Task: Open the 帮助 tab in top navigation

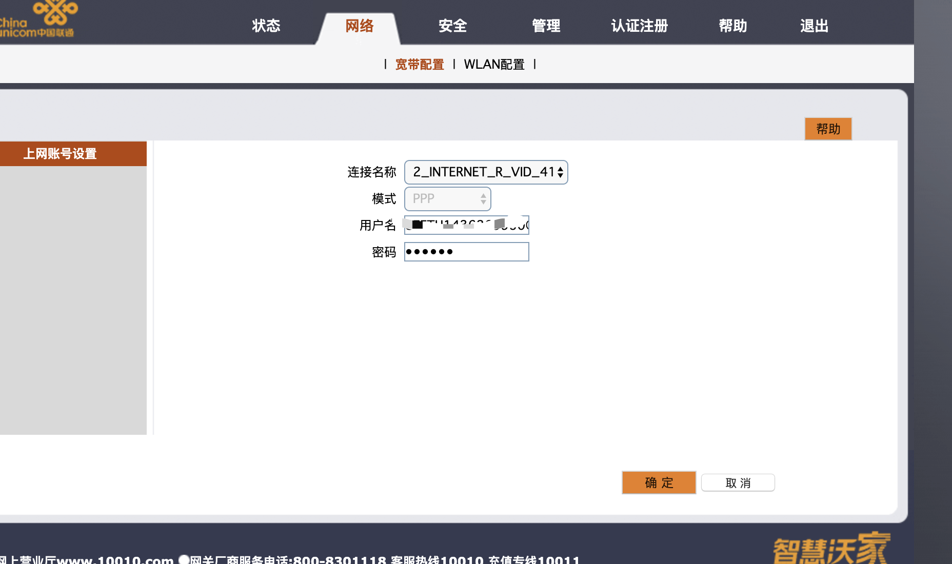Action: pos(732,26)
